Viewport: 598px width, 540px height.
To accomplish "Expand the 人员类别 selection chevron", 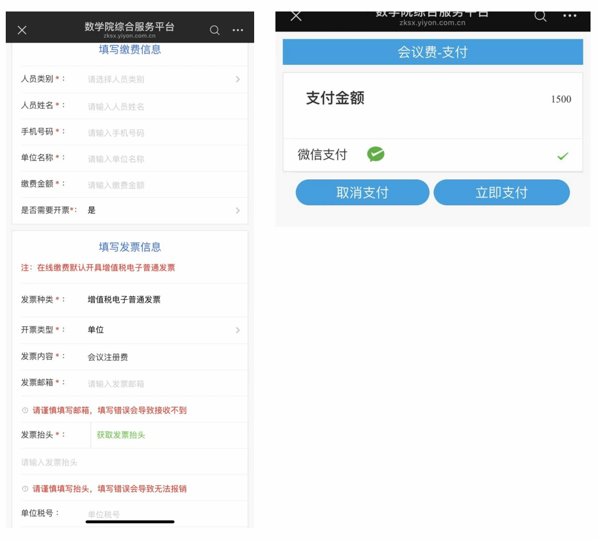I will point(237,79).
